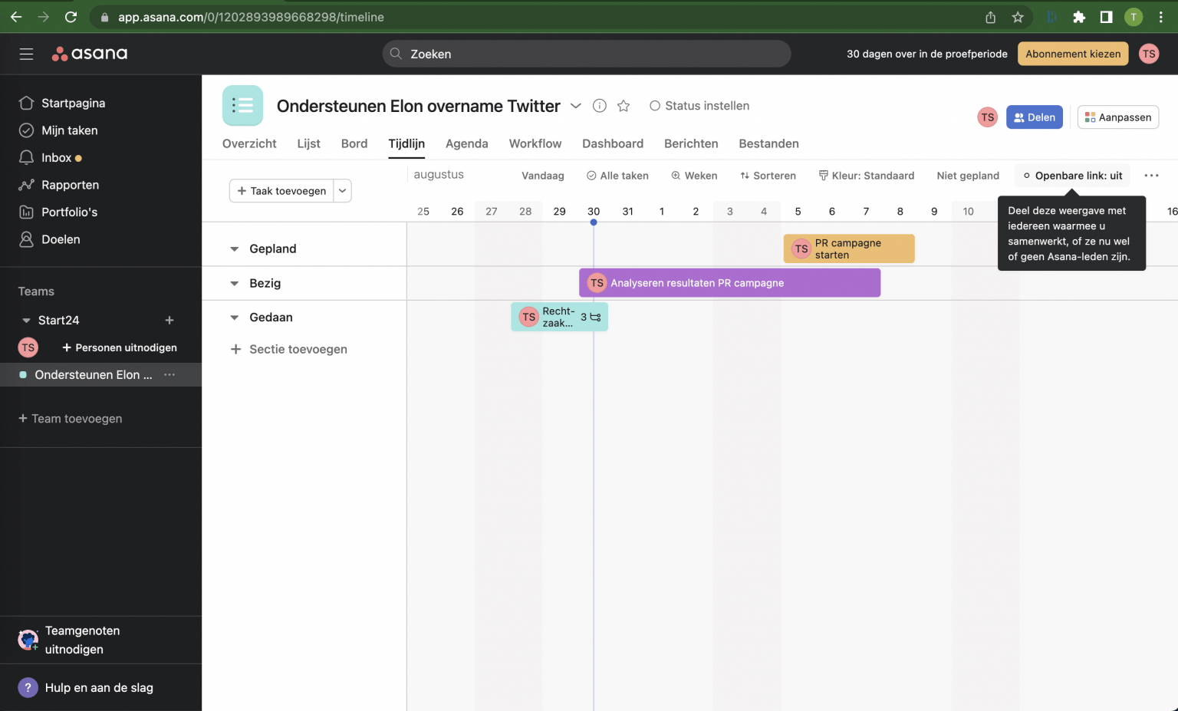
Task: Open Rapporten from the sidebar
Action: (71, 185)
